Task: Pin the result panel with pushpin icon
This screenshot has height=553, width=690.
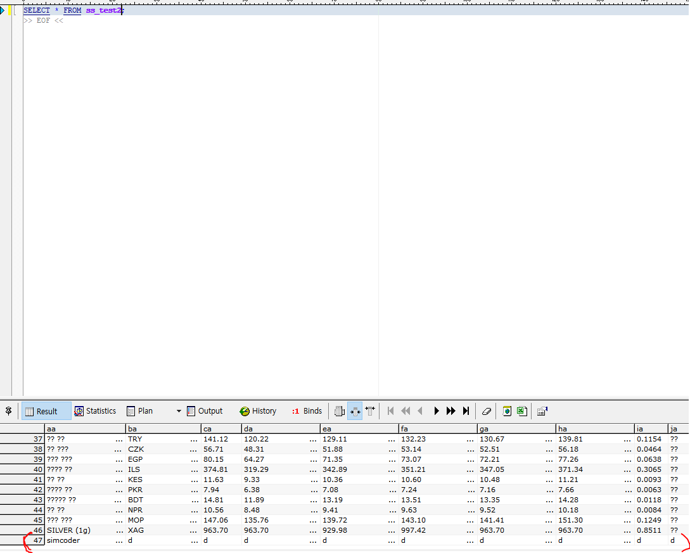Action: (x=8, y=411)
